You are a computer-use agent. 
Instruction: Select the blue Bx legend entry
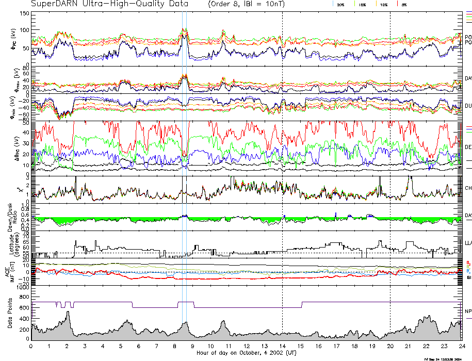point(468,271)
